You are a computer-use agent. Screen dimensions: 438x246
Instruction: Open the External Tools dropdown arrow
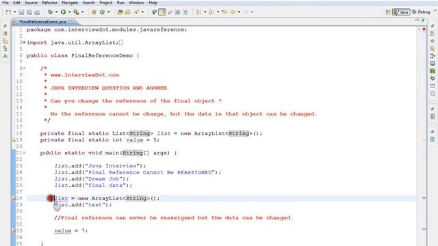click(82, 12)
